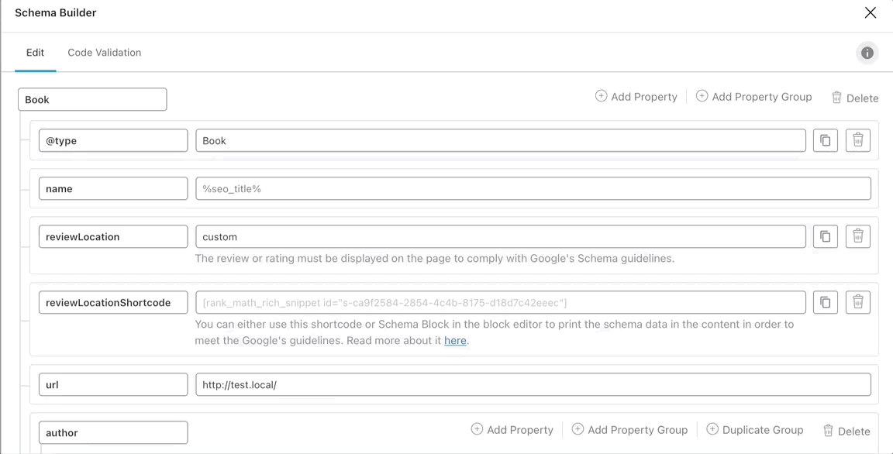Image resolution: width=893 pixels, height=454 pixels.
Task: Switch to the Code Validation tab
Action: point(104,53)
